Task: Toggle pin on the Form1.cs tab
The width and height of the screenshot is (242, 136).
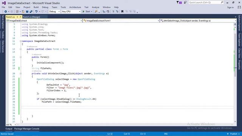Action: coord(17,17)
